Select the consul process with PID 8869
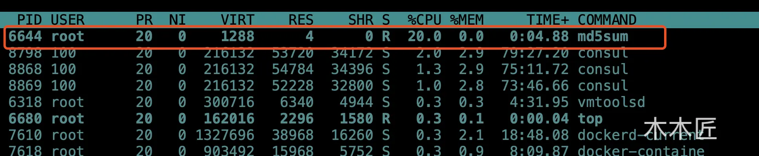Viewport: 759px width, 156px height. 335,86
